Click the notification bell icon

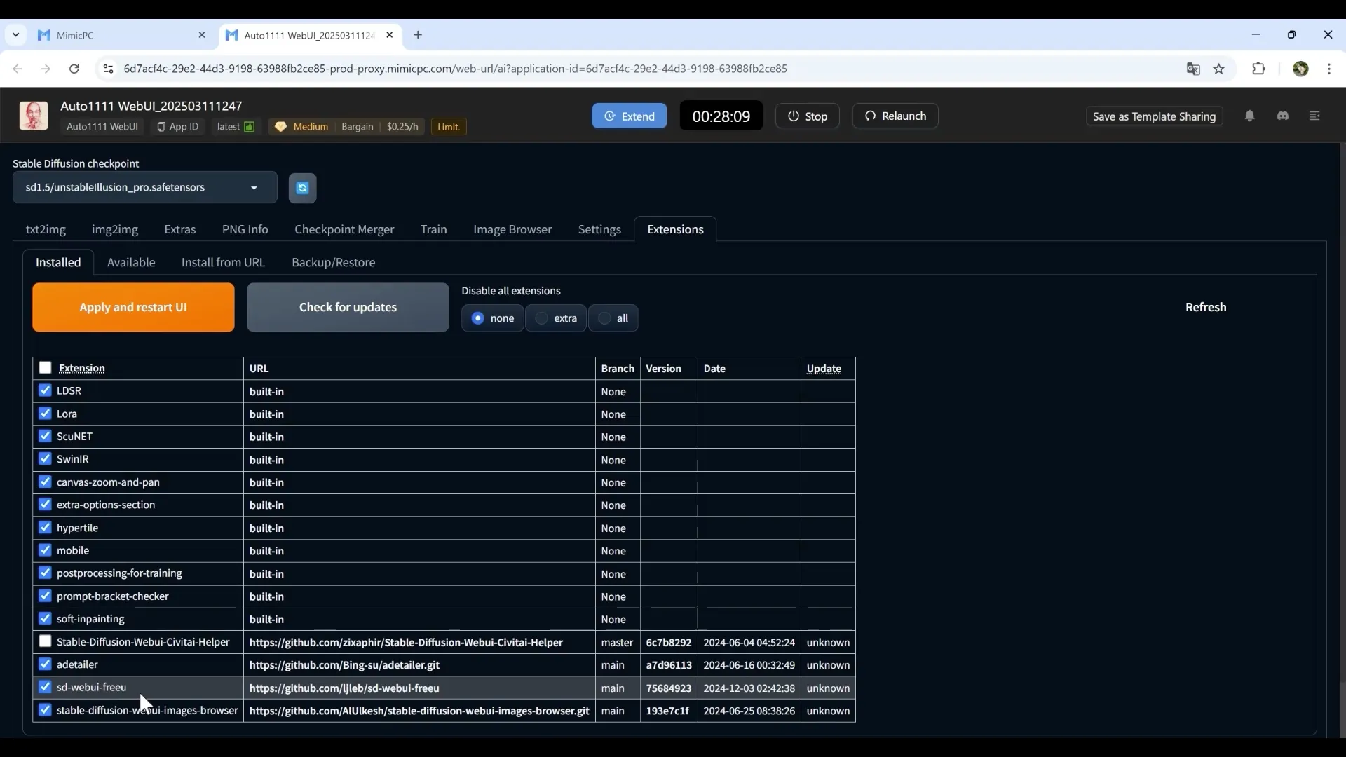point(1249,116)
